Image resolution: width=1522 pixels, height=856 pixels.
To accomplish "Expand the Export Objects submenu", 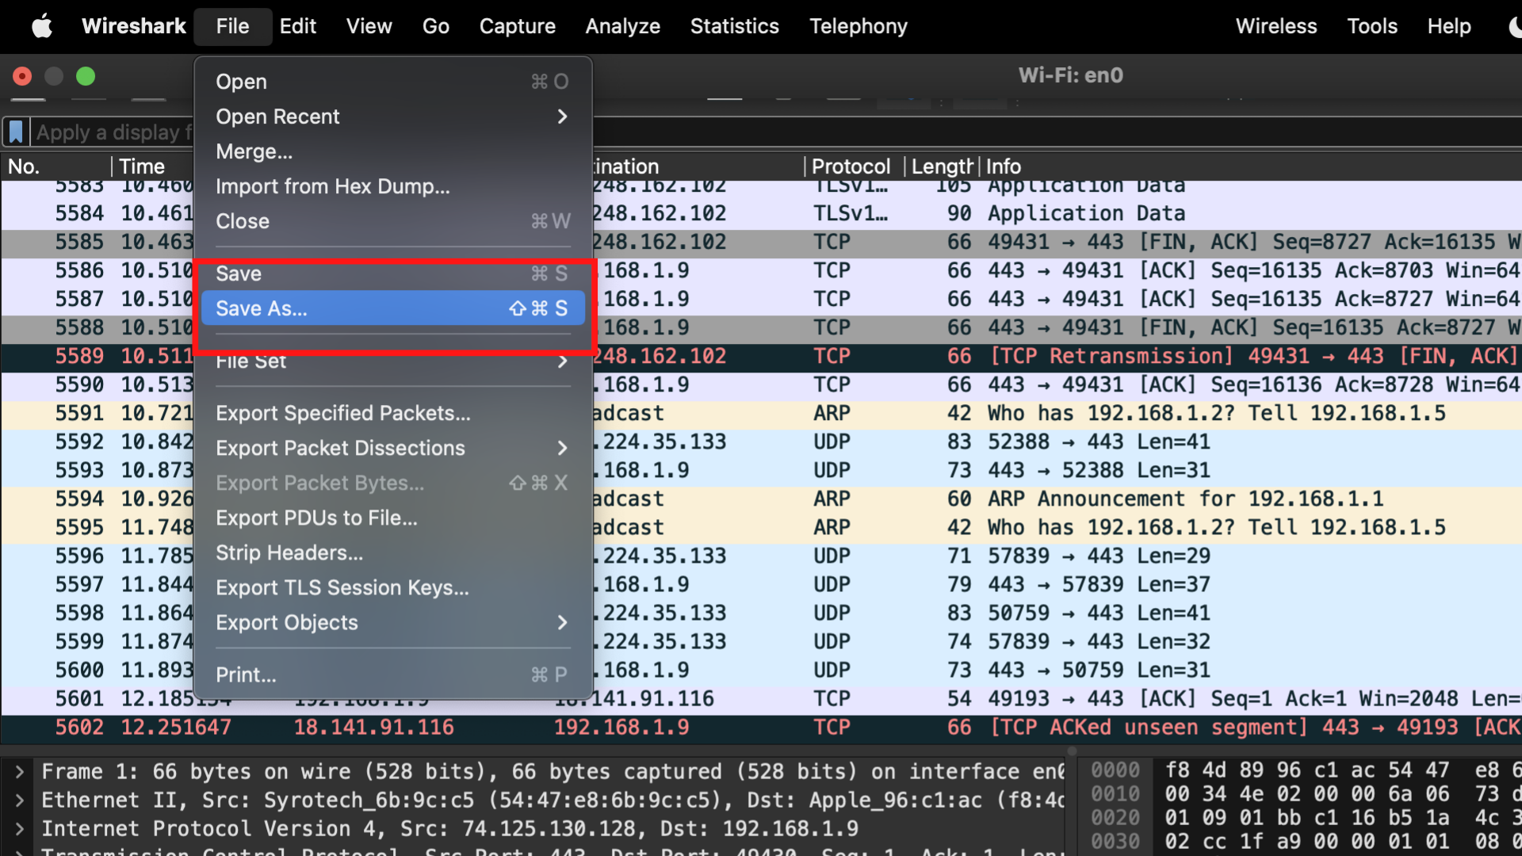I will tap(392, 622).
